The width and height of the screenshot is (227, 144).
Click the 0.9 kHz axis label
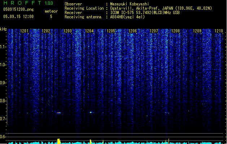3,83
